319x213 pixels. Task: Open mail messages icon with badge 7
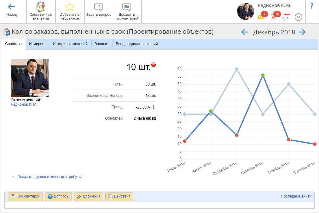click(262, 17)
